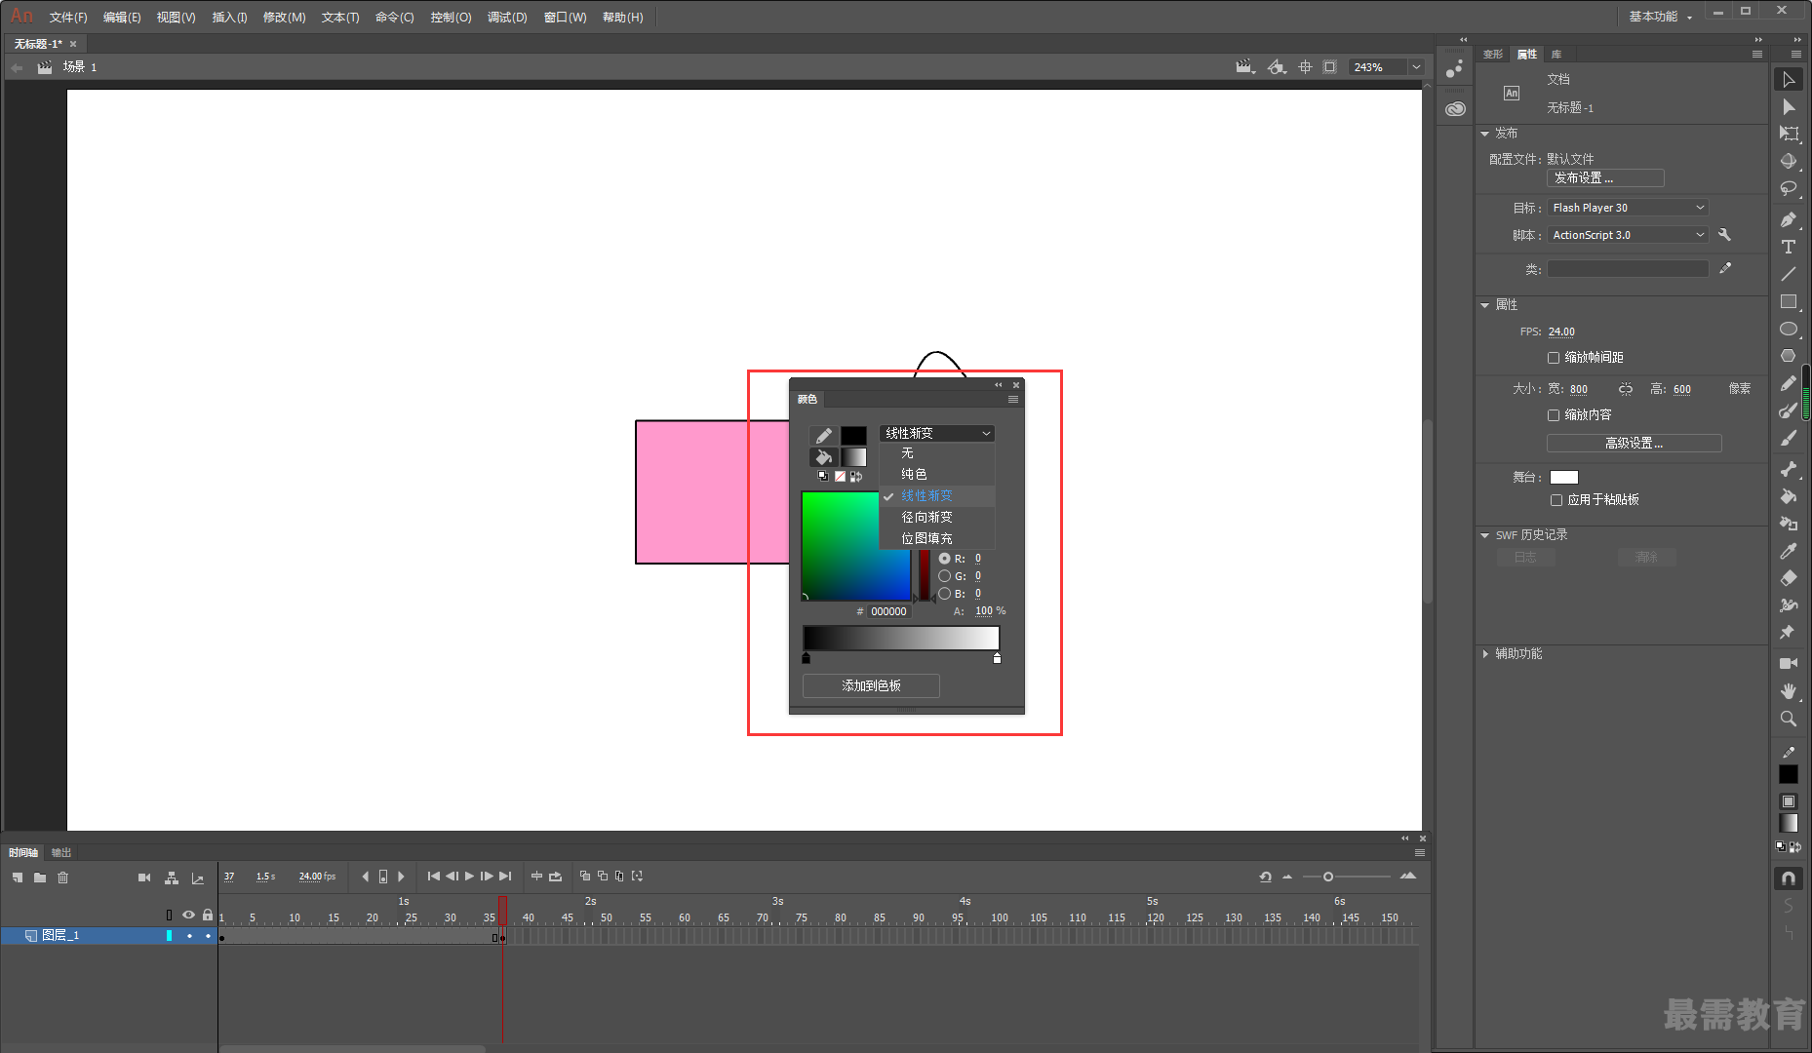Screen dimensions: 1812x1053
Task: Click Center Stage icon in scene bar
Action: [x=1305, y=67]
